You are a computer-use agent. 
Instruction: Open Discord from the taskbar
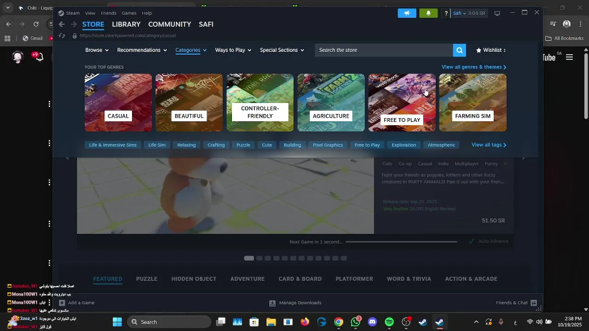372,322
